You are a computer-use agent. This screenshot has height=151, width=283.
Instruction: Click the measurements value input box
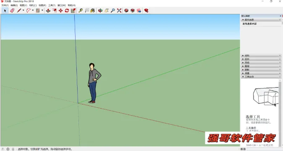click(x=265, y=149)
